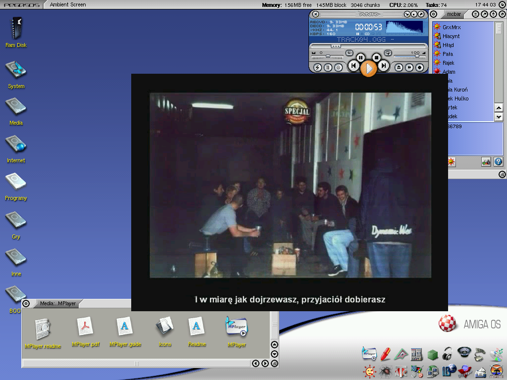The image size is (507, 380).
Task: Skip to the next track in ANR
Action: click(384, 66)
